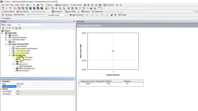The width and height of the screenshot is (198, 111).
Task: Expand the Construction Geometry node
Action: coord(6,38)
